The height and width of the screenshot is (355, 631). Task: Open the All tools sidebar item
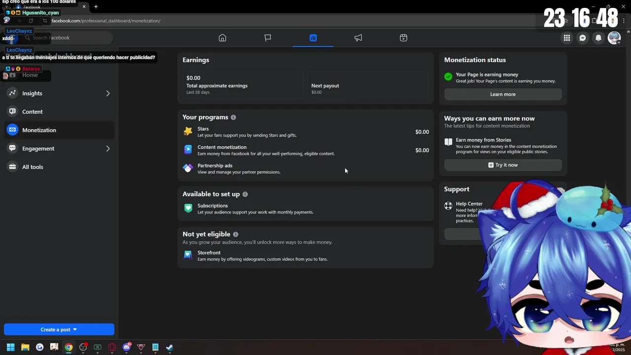point(59,167)
